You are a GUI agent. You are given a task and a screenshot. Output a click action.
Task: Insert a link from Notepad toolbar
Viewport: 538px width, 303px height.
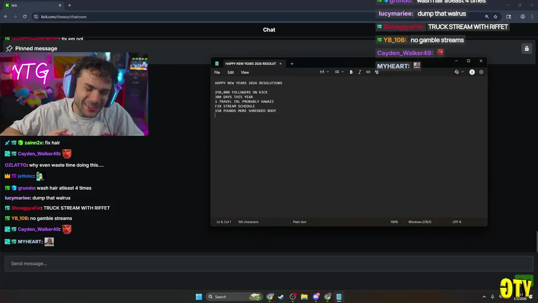point(368,72)
